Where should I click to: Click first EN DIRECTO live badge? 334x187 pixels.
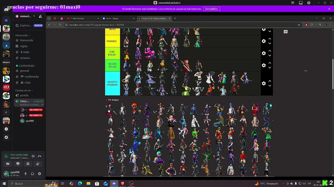(36, 110)
